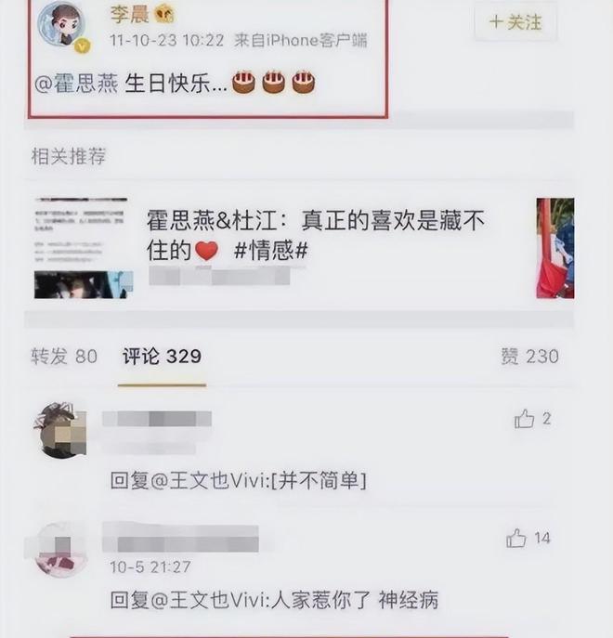Switch to the 转发 80 tab

tap(64, 357)
